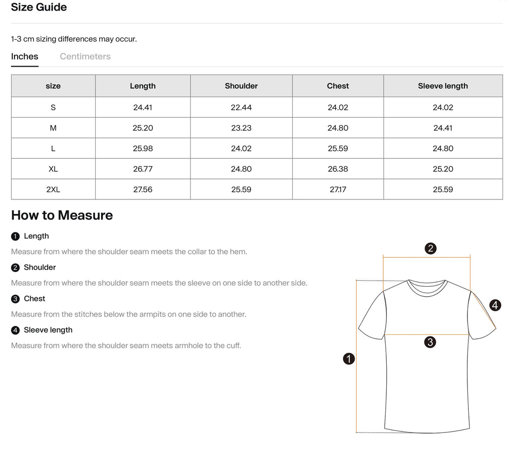
Task: Select the size S row
Action: point(53,107)
